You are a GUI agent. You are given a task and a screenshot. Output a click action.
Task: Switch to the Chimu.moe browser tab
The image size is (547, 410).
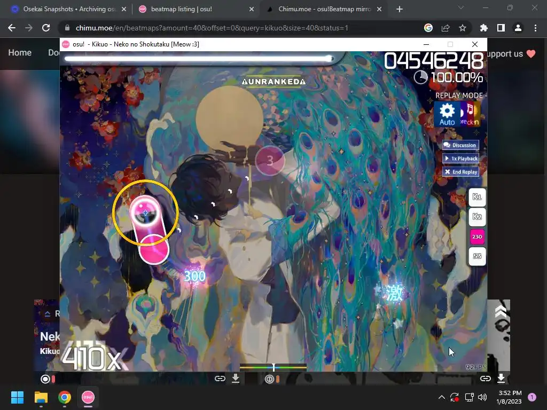324,9
